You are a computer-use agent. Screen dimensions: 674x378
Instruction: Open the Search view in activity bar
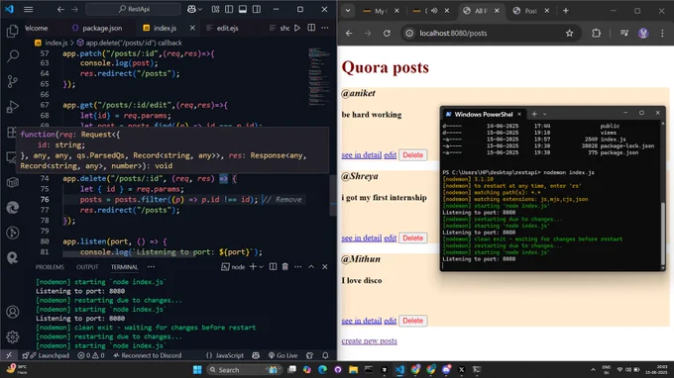tap(13, 55)
